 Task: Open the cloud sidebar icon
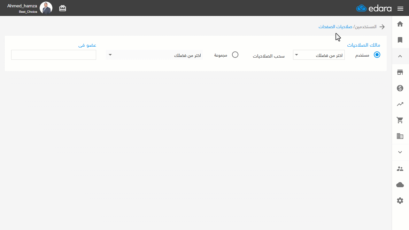click(400, 185)
